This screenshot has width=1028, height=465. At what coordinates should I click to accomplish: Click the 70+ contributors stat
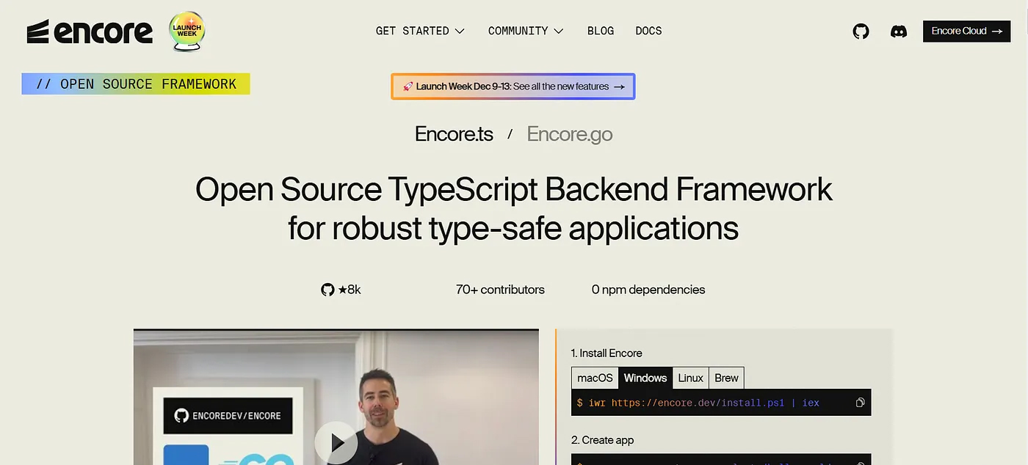[x=500, y=290]
